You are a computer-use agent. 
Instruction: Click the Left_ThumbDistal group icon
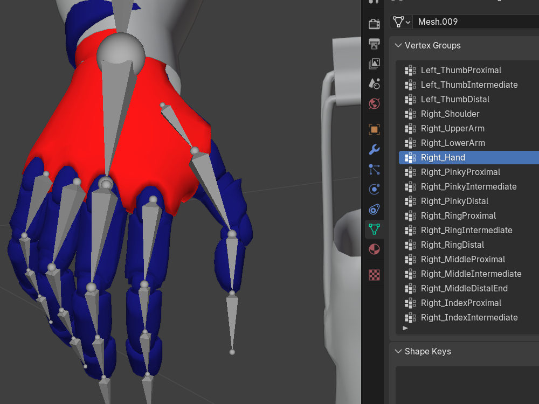pos(410,100)
